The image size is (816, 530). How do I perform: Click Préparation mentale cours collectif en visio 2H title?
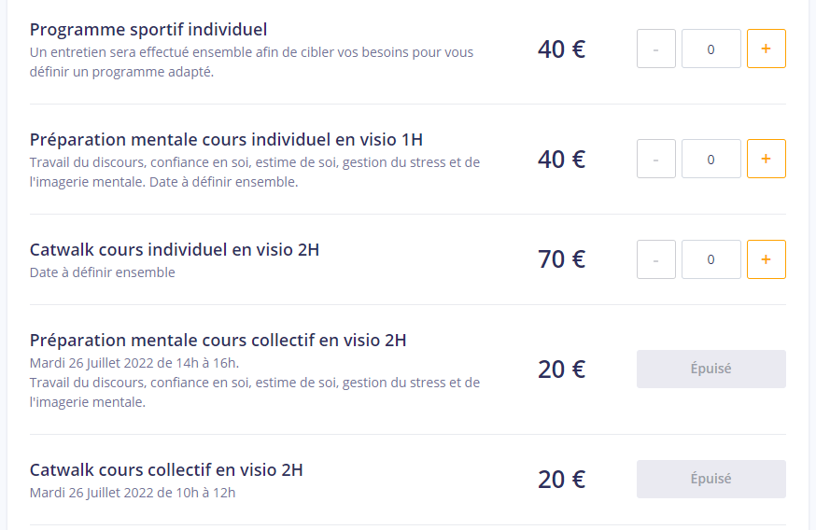218,341
